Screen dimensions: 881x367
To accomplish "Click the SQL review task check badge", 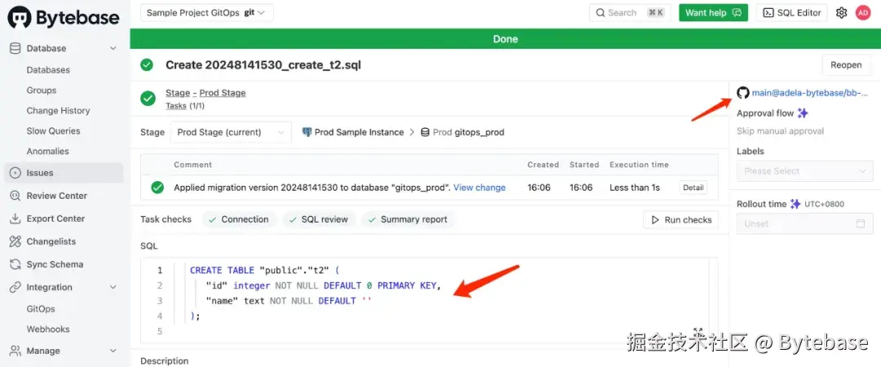I will (319, 219).
